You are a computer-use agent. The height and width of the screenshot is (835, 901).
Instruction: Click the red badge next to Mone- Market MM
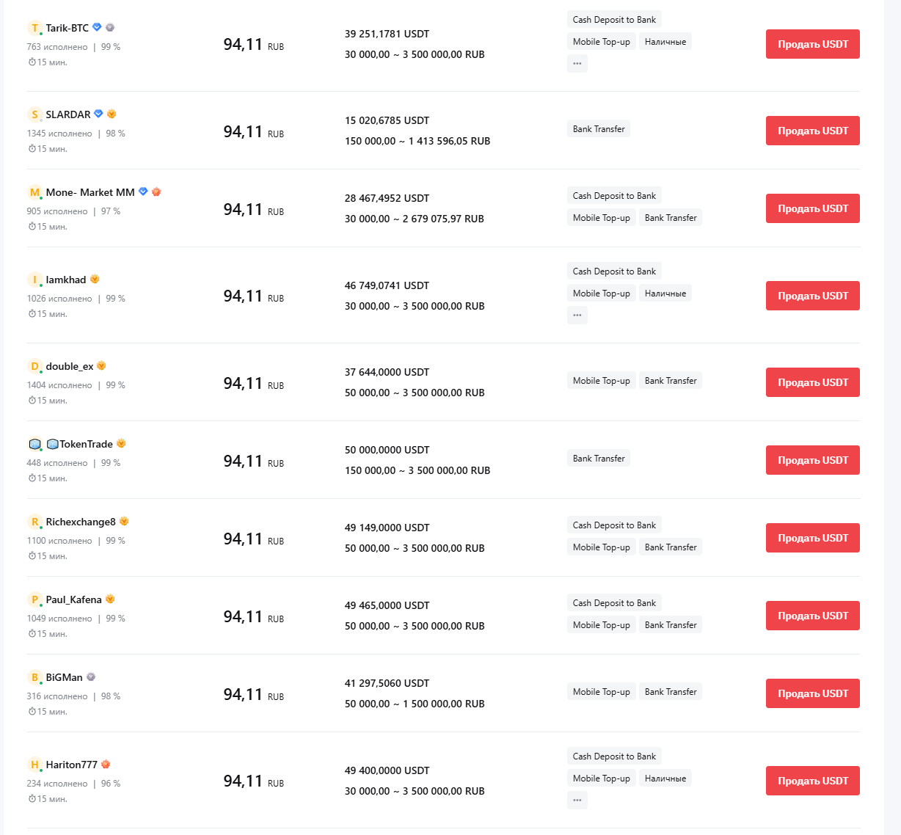click(x=156, y=192)
